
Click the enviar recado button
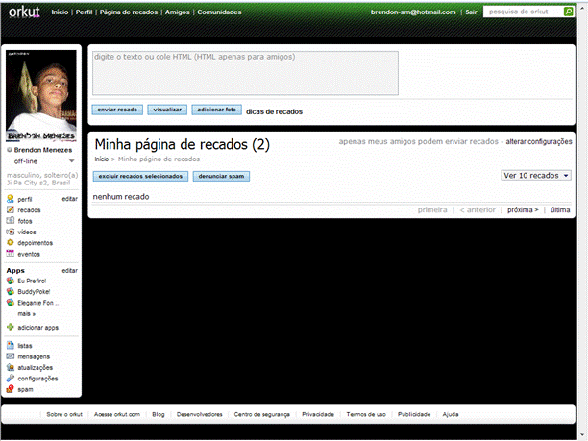[x=117, y=110]
